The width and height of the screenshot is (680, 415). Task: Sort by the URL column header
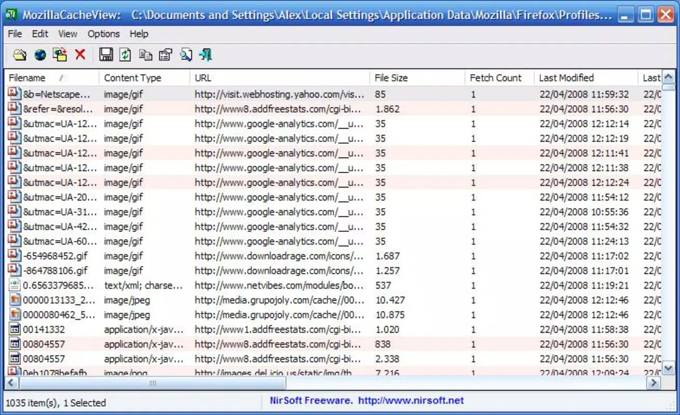[280, 78]
